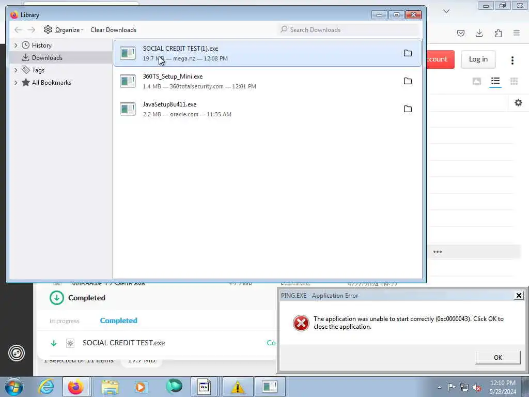The width and height of the screenshot is (529, 397).
Task: Select Tags in Library sidebar
Action: point(38,70)
